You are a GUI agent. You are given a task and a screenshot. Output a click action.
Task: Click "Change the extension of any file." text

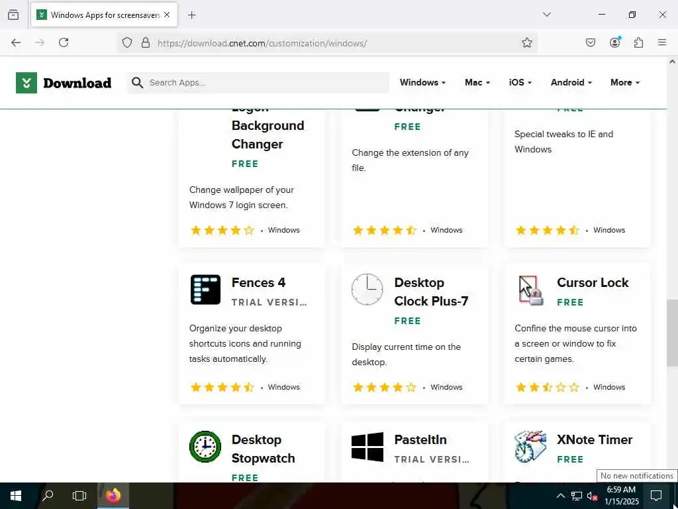410,160
